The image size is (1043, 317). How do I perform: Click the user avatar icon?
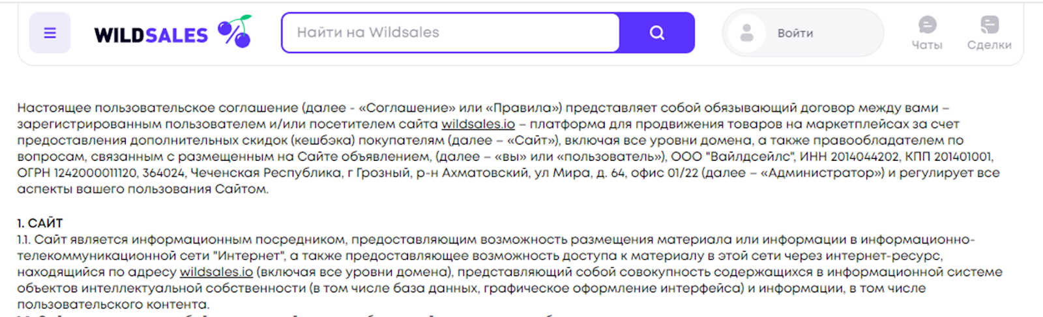point(747,33)
